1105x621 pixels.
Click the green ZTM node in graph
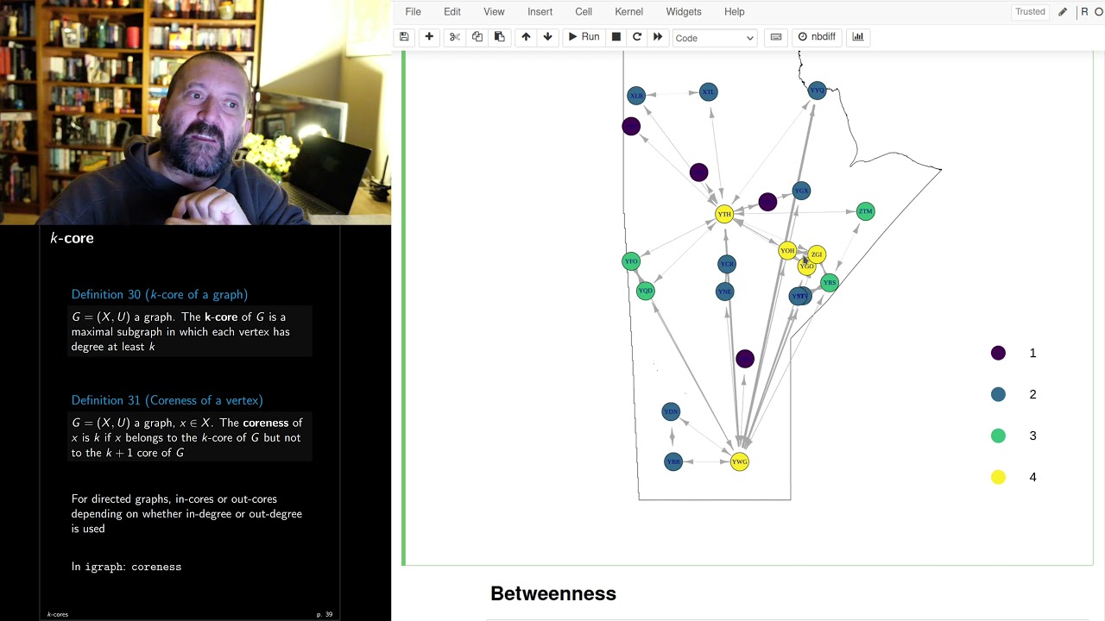[865, 211]
